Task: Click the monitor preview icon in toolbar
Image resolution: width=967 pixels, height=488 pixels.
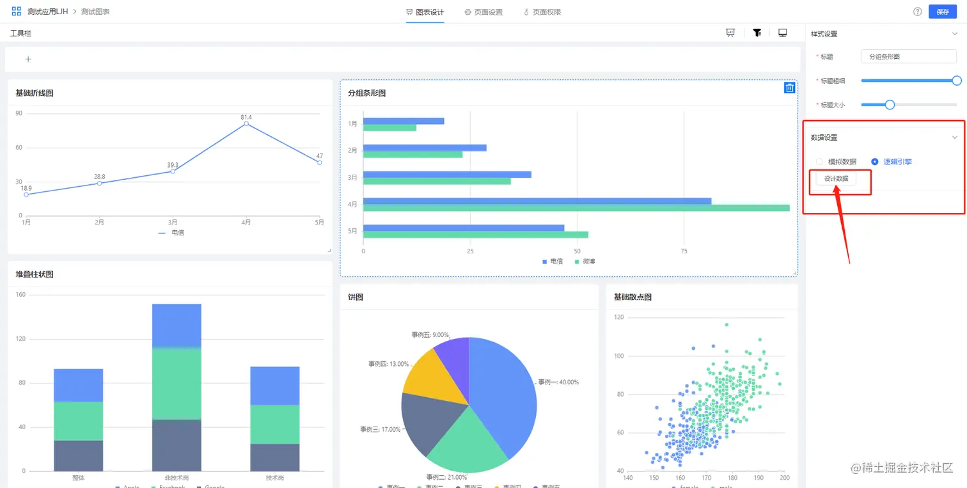Action: tap(782, 33)
